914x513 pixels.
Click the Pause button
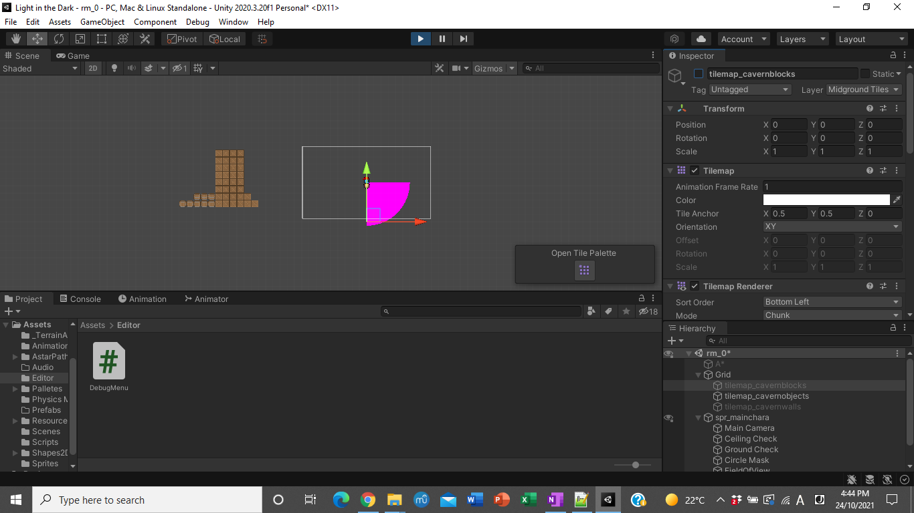pos(442,39)
